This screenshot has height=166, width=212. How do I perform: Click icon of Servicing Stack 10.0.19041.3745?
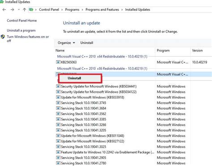pyautogui.click(x=58, y=103)
